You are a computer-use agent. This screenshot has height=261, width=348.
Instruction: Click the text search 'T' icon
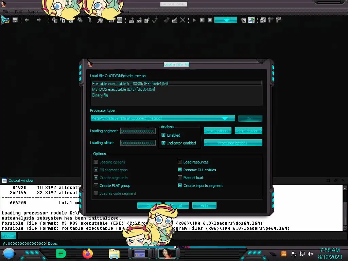(63, 20)
